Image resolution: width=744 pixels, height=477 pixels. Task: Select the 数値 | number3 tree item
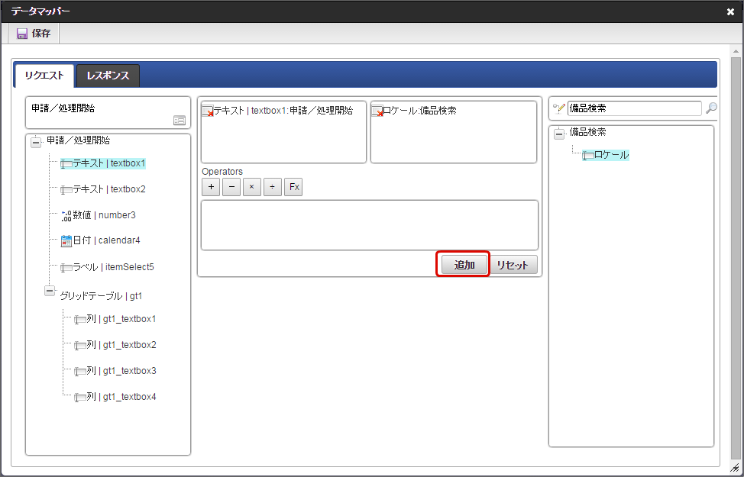104,215
